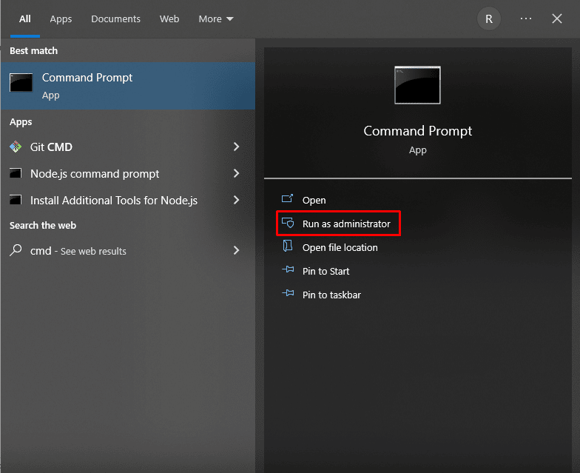The height and width of the screenshot is (473, 580).
Task: Open the three-dot options menu
Action: pyautogui.click(x=525, y=19)
